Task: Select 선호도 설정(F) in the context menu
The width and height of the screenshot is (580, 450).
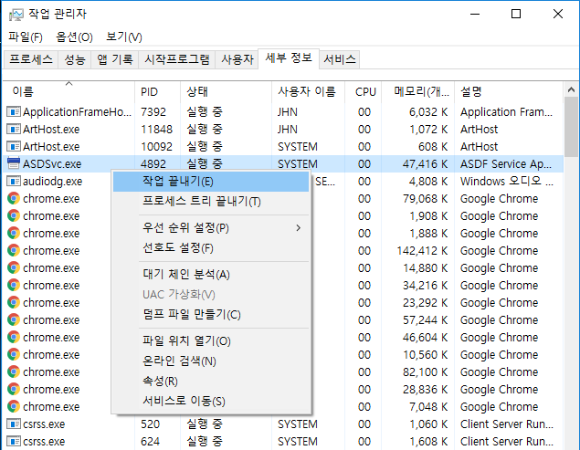Action: click(x=211, y=247)
